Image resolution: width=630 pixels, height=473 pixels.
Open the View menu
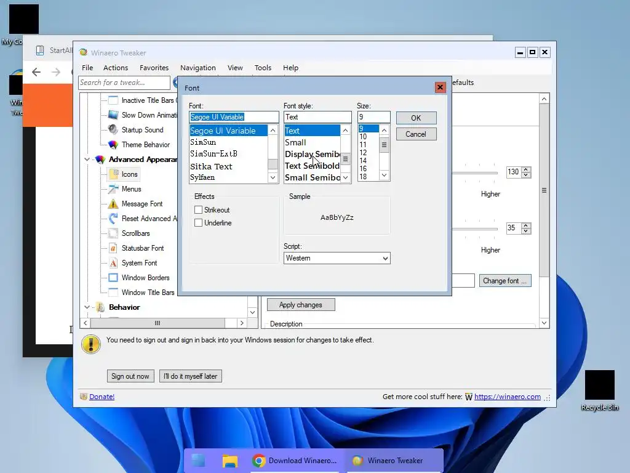point(235,68)
